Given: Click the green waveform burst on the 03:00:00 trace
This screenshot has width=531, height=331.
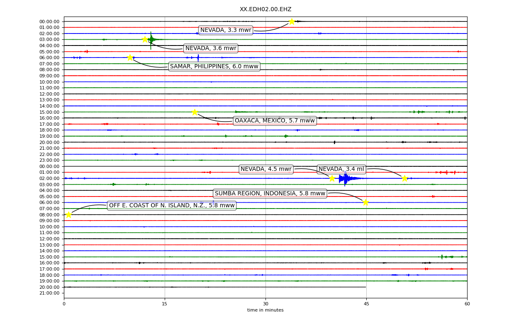Looking at the screenshot, I should coord(151,40).
